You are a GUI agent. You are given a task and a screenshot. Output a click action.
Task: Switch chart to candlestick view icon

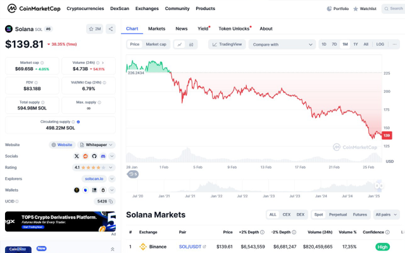click(x=191, y=44)
